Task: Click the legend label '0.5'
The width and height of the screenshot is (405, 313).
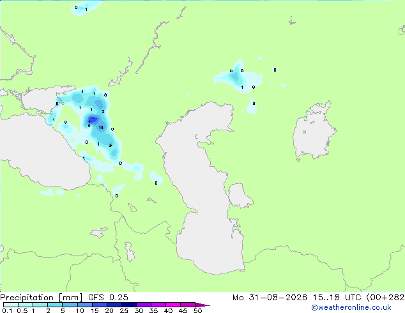Action: (x=22, y=310)
